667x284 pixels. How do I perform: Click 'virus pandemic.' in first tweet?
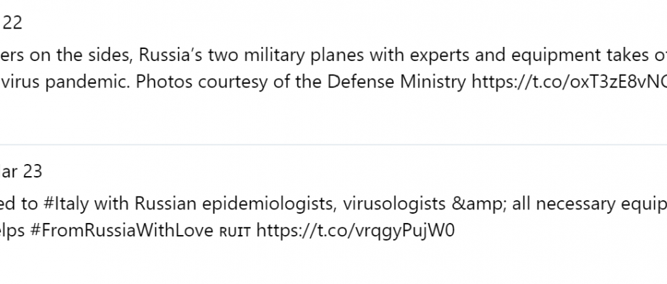[x=65, y=82]
